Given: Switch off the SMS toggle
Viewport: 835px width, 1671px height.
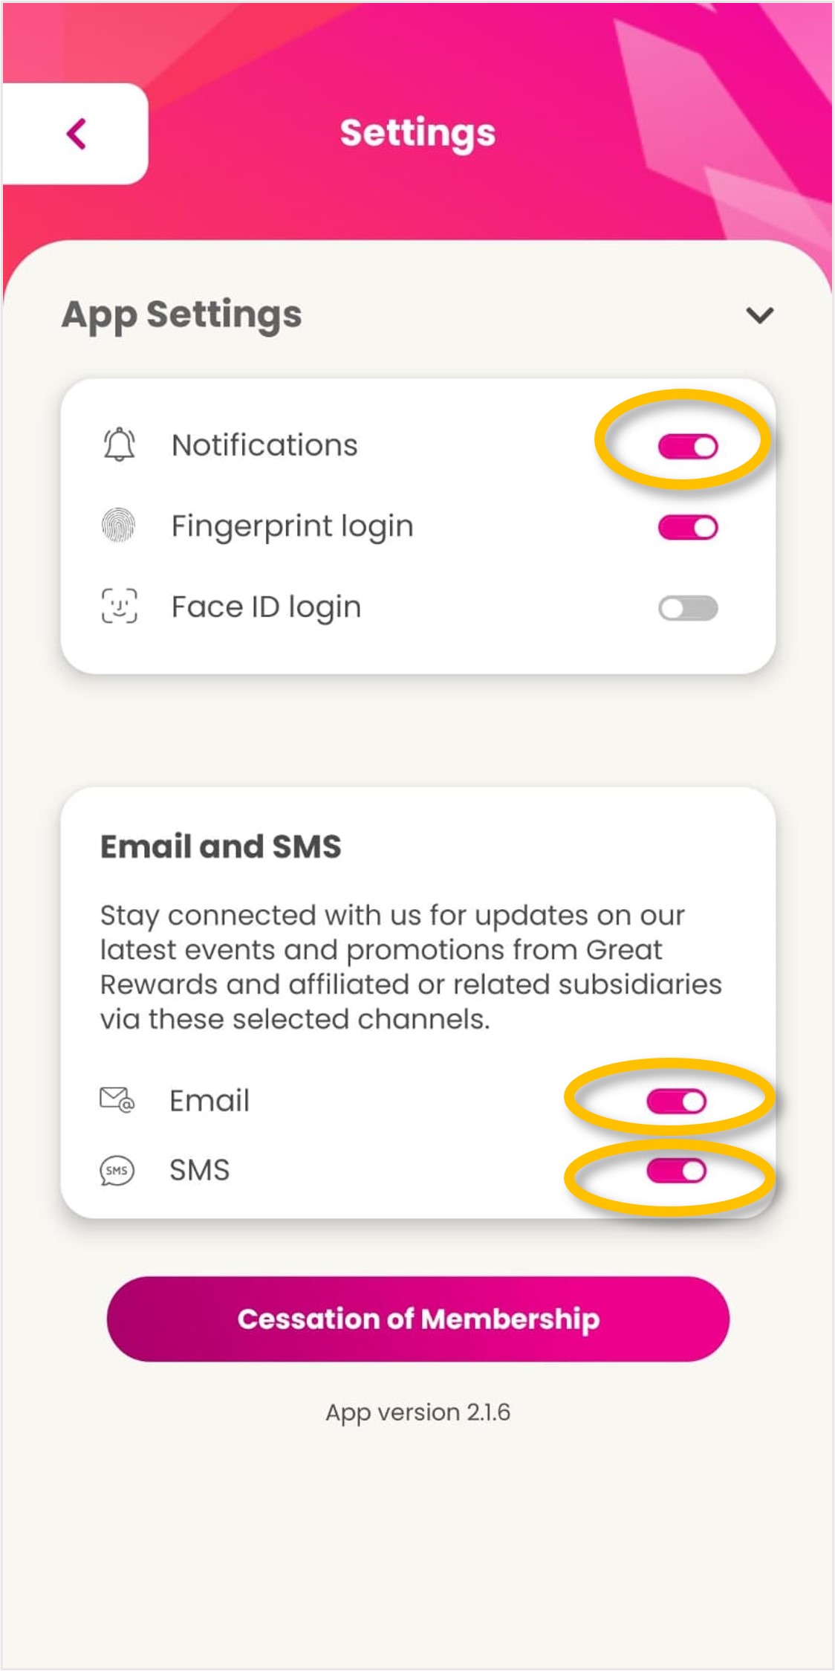Looking at the screenshot, I should click(676, 1171).
